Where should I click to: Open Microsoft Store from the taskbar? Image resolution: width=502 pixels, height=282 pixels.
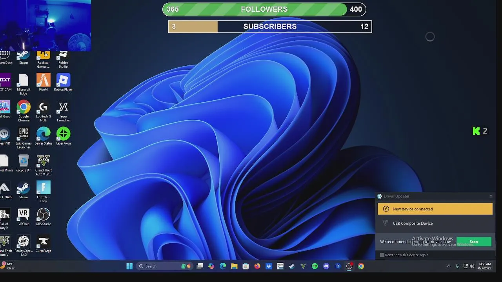point(246,266)
